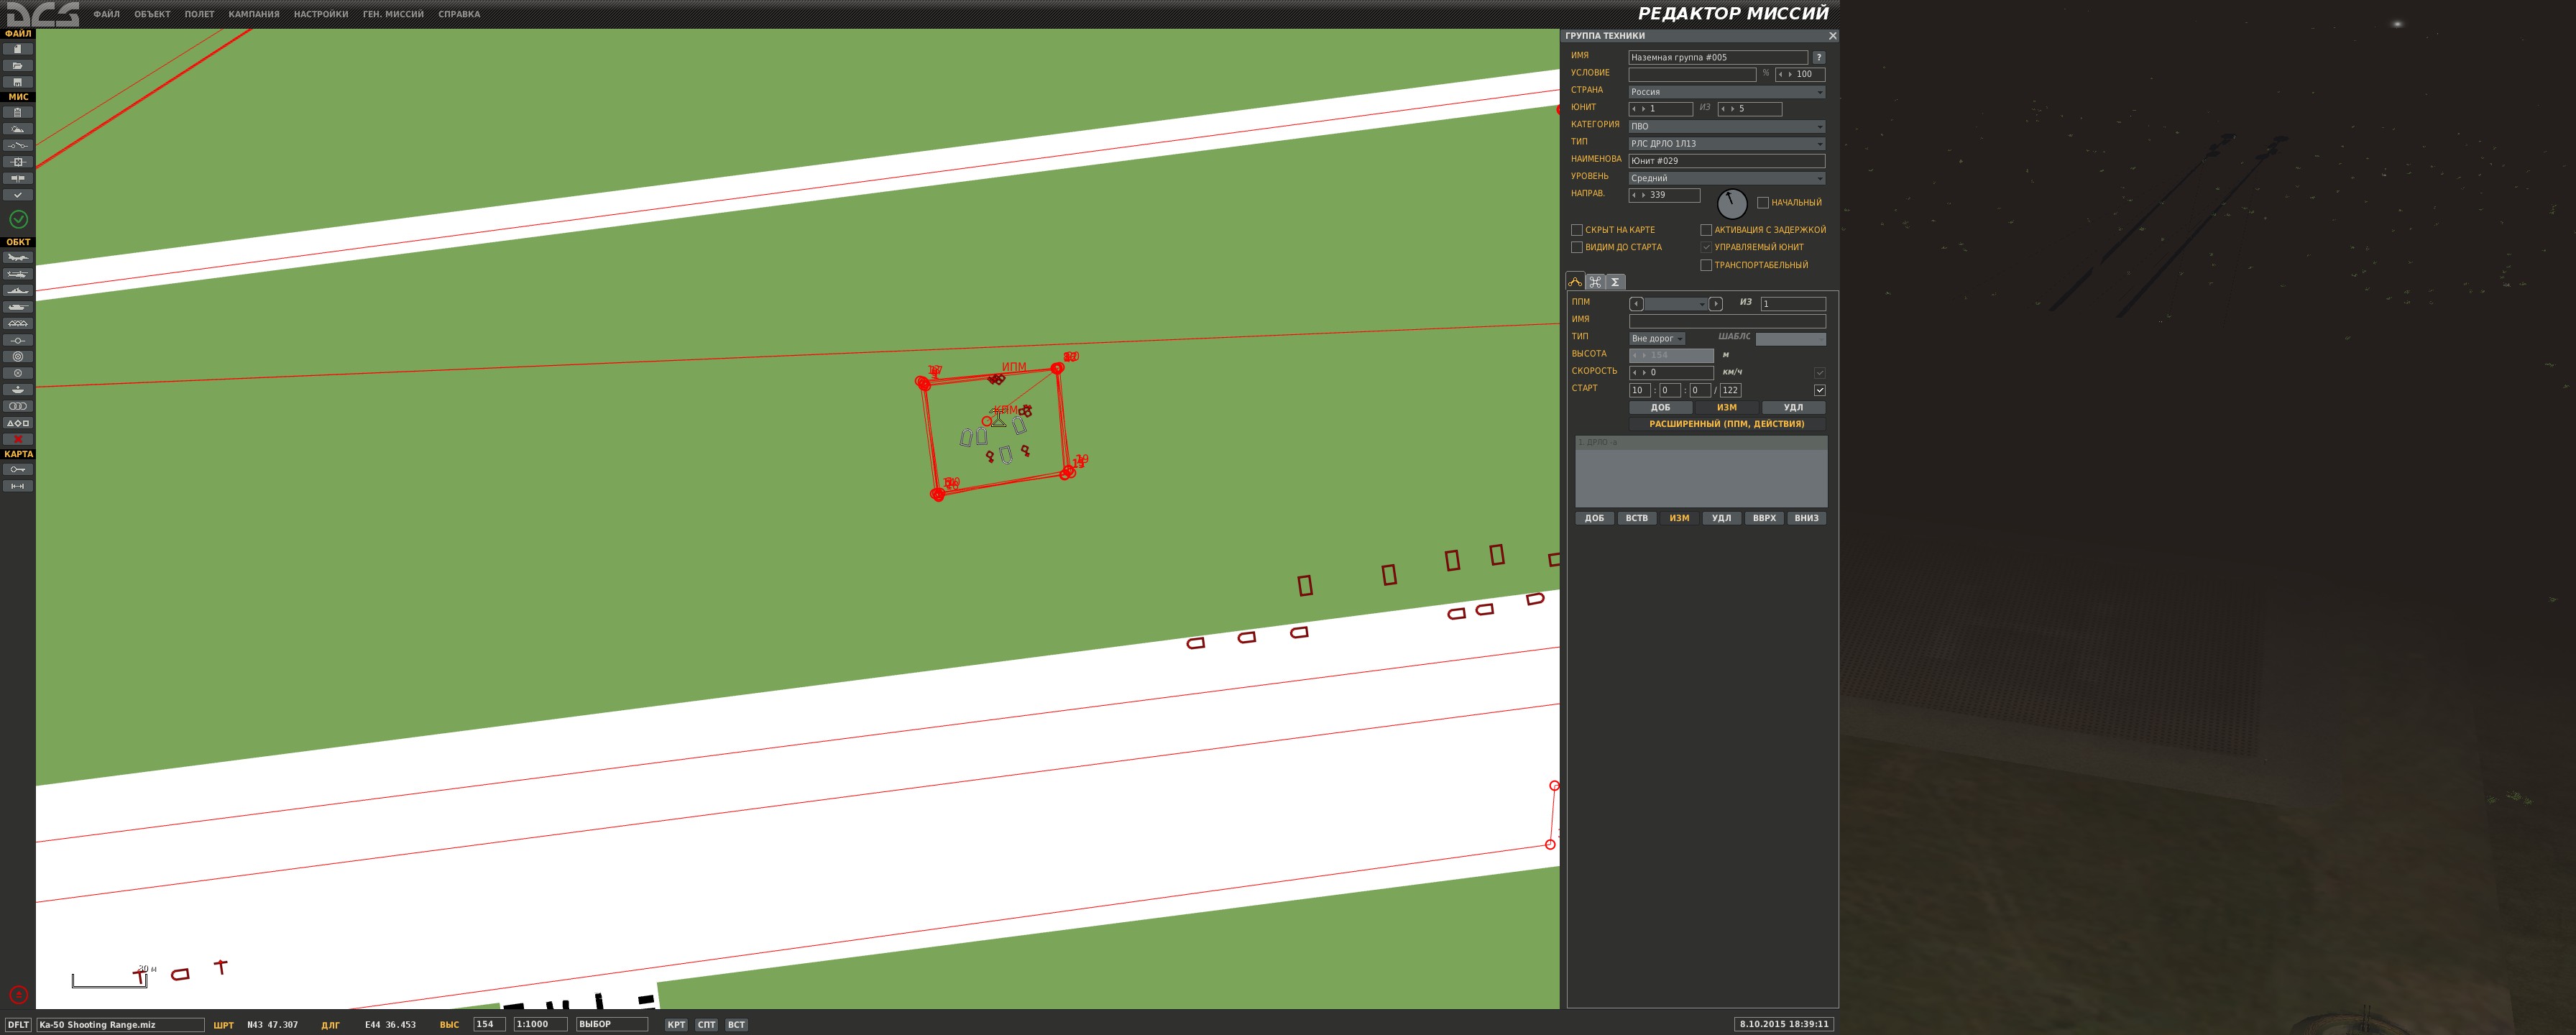The width and height of the screenshot is (2576, 1035).
Task: Open the ПОЛЕТ menu
Action: 200,14
